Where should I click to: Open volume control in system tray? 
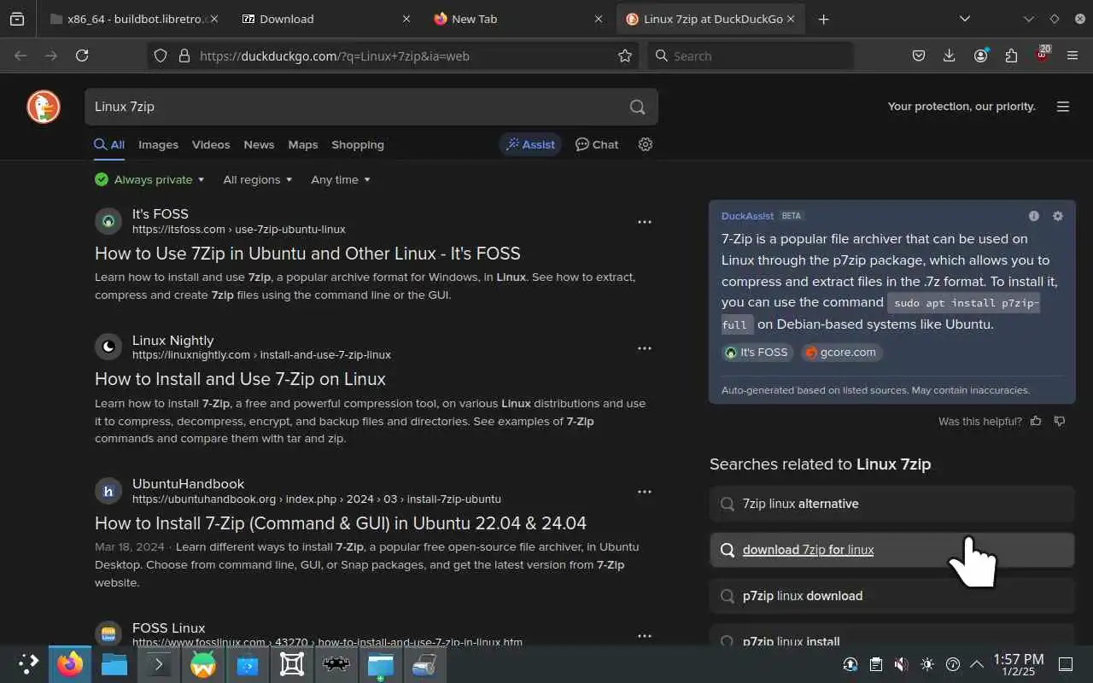click(902, 664)
